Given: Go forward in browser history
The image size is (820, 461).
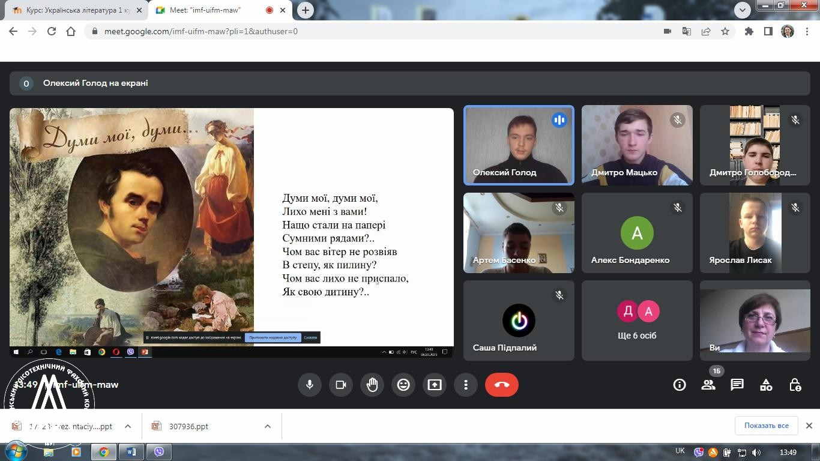Looking at the screenshot, I should tap(32, 31).
